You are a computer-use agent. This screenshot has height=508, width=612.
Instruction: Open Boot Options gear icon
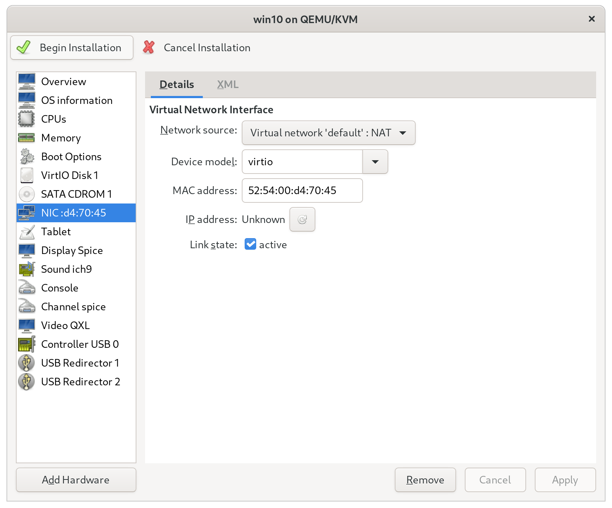pos(26,157)
